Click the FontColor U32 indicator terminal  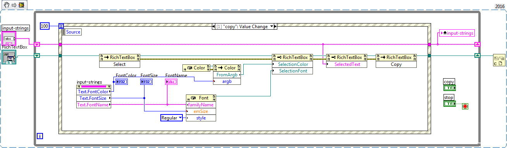tap(121, 81)
